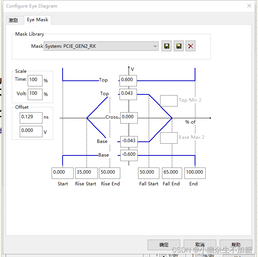
Task: Click the Start field 0.000
Action: coord(63,173)
